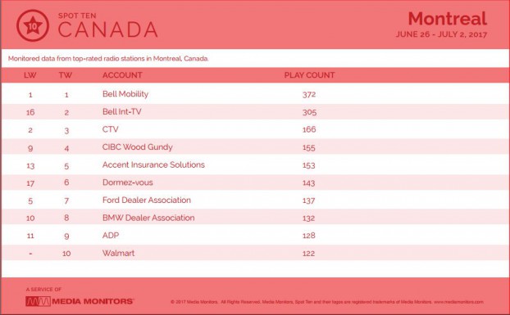This screenshot has width=510, height=315.
Task: Select BMW Dealer Association row
Action: [x=255, y=218]
